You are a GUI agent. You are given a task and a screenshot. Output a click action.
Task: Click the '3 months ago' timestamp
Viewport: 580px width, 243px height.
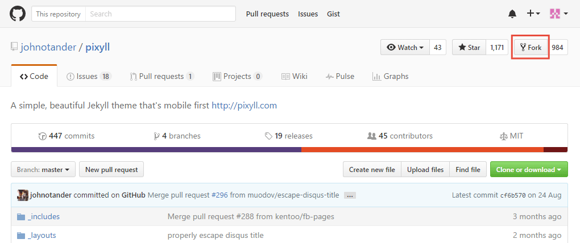coord(537,216)
